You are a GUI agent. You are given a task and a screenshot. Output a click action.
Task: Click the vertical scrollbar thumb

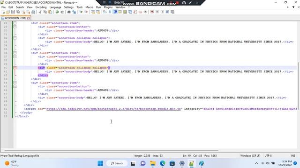pyautogui.click(x=298, y=86)
